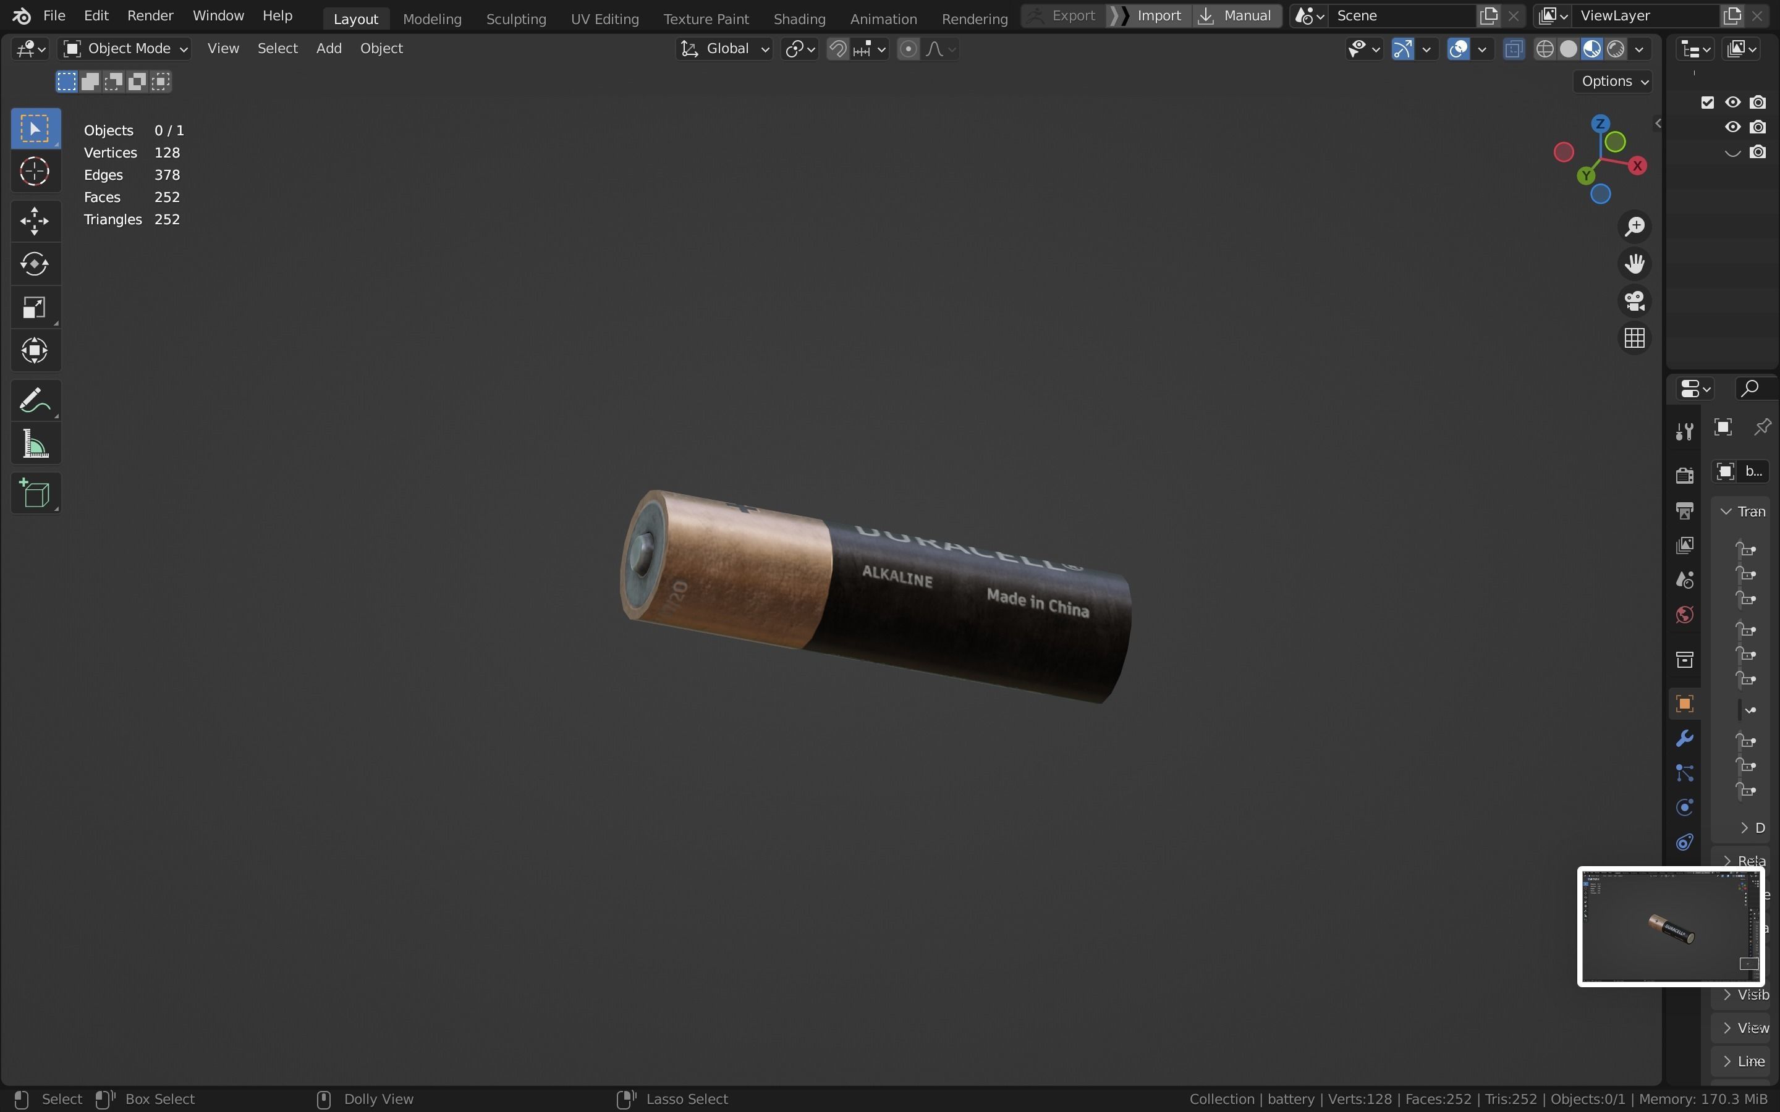Open the Scene properties tab
1780x1112 pixels.
[x=1684, y=580]
